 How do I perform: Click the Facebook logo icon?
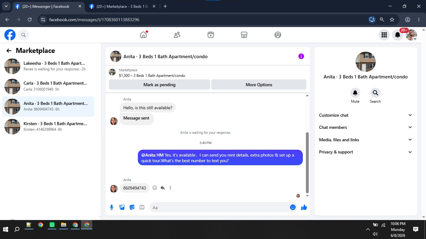coord(10,35)
